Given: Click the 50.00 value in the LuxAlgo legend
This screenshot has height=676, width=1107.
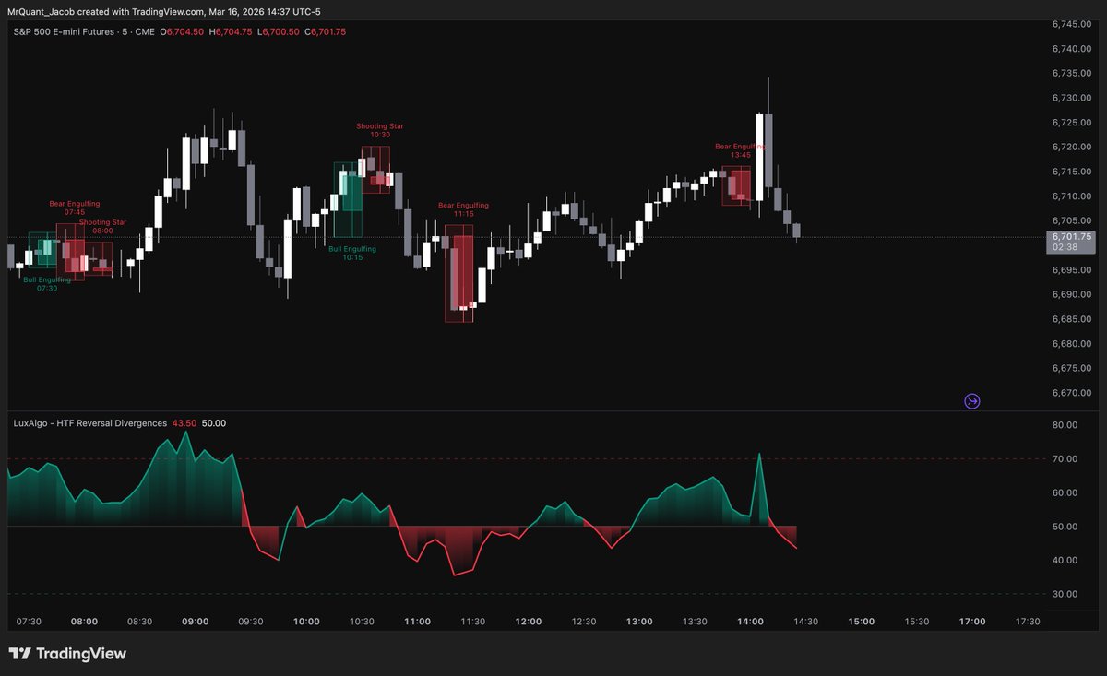Looking at the screenshot, I should (214, 423).
